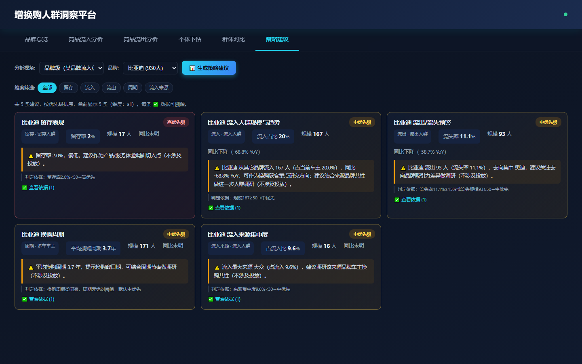The height and width of the screenshot is (364, 582).
Task: Click the 规模 167 人 value
Action: click(315, 134)
